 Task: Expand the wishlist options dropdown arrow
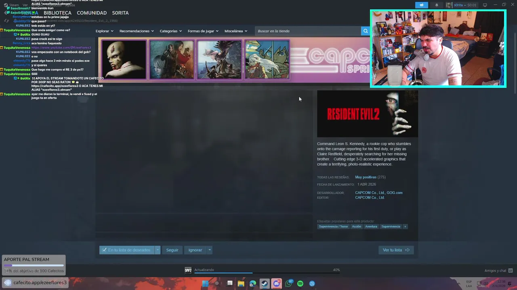click(158, 250)
